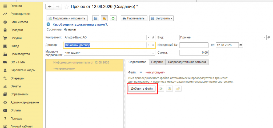Open the Банк и касса coin icon
This screenshot has width=273, height=128.
pos(5,22)
